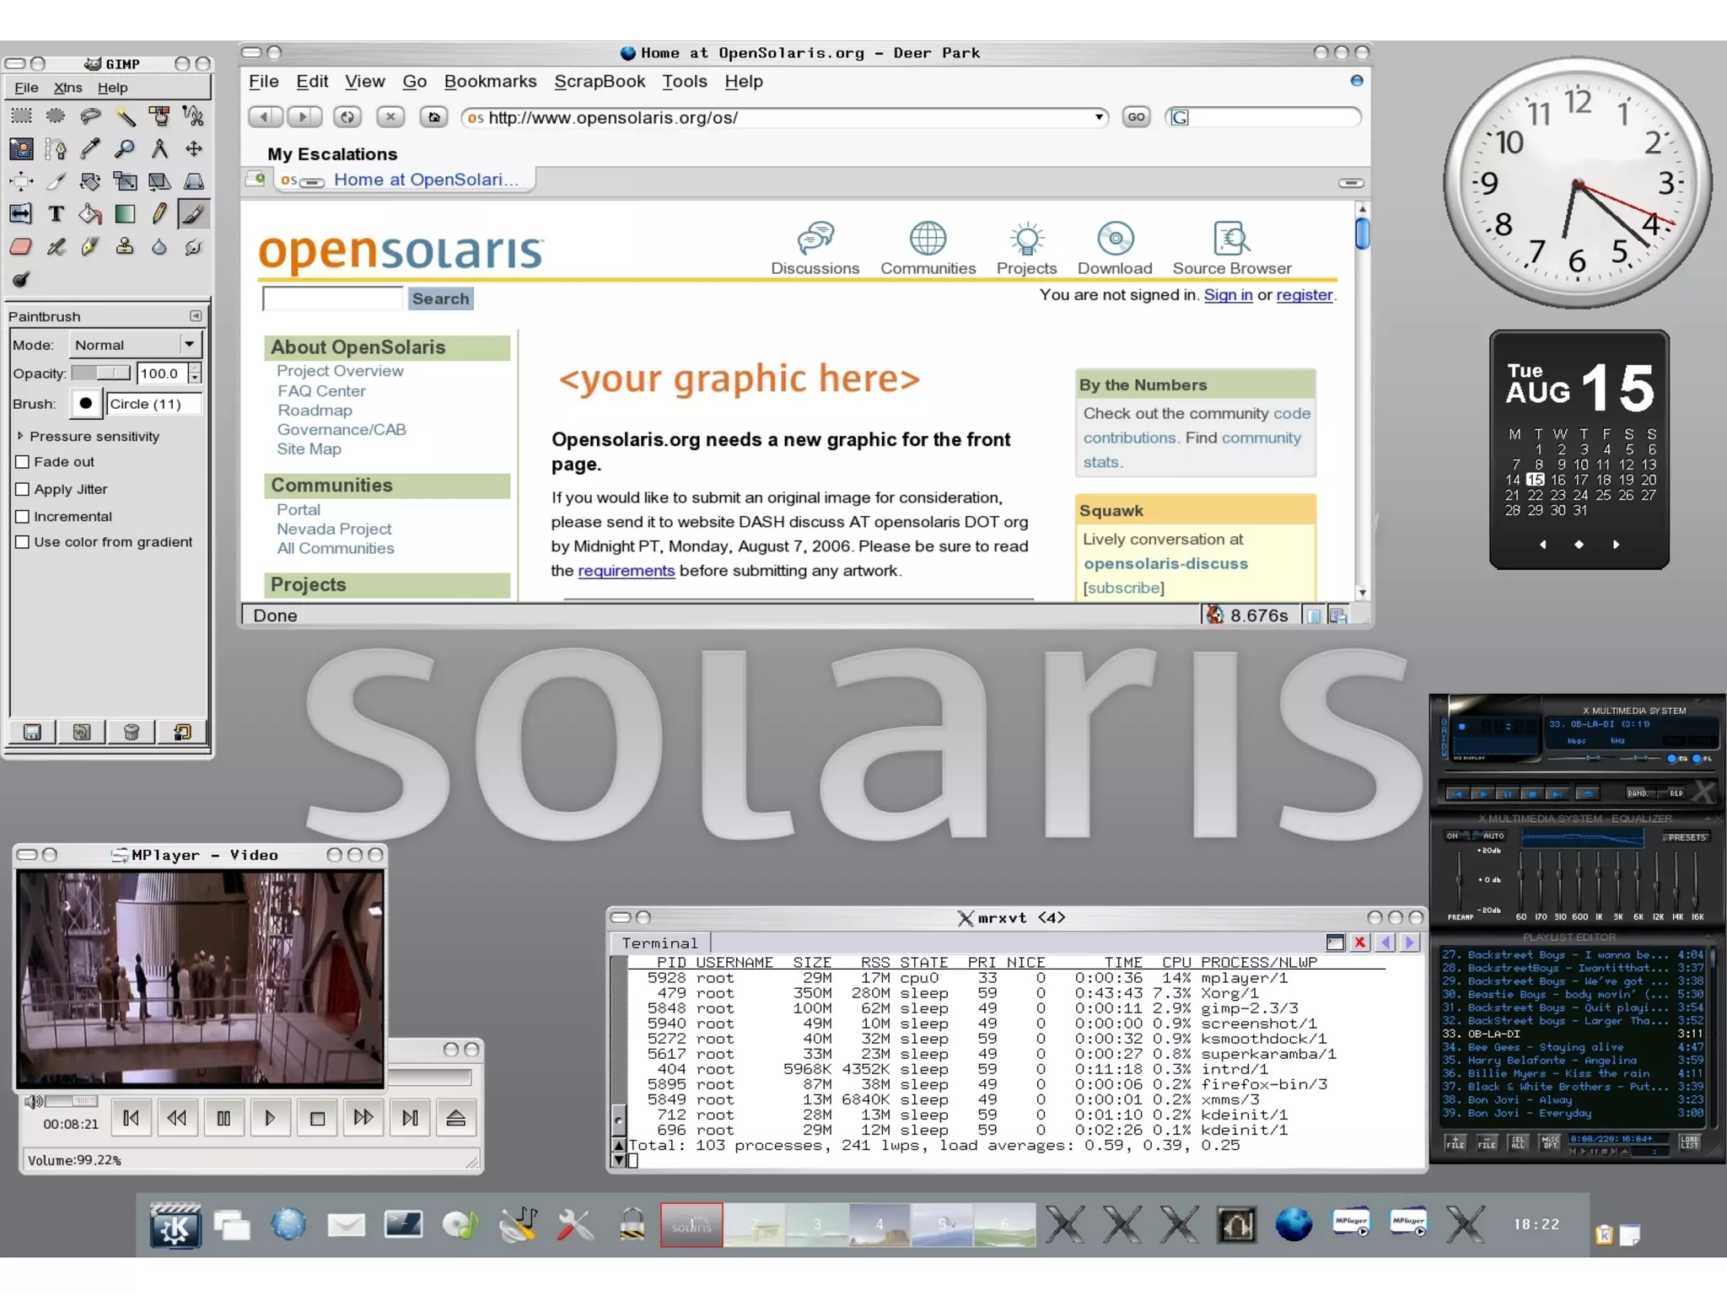Select the Flip tool in GIMP

tap(21, 214)
